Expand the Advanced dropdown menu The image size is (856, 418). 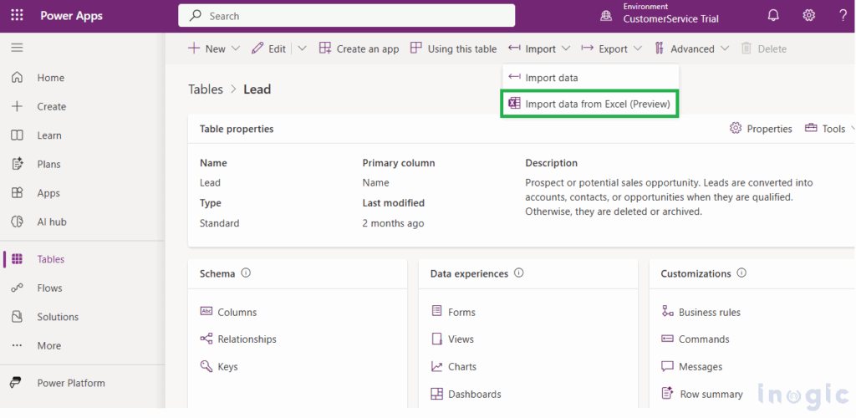point(724,49)
